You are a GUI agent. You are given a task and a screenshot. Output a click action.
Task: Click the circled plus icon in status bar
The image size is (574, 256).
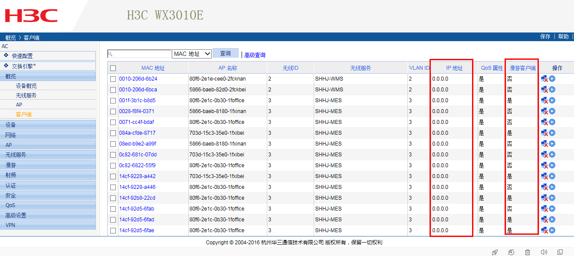[511, 252]
